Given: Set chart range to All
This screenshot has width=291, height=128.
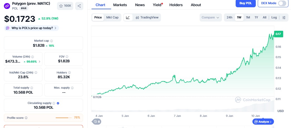Looking at the screenshot, I should [x=264, y=17].
